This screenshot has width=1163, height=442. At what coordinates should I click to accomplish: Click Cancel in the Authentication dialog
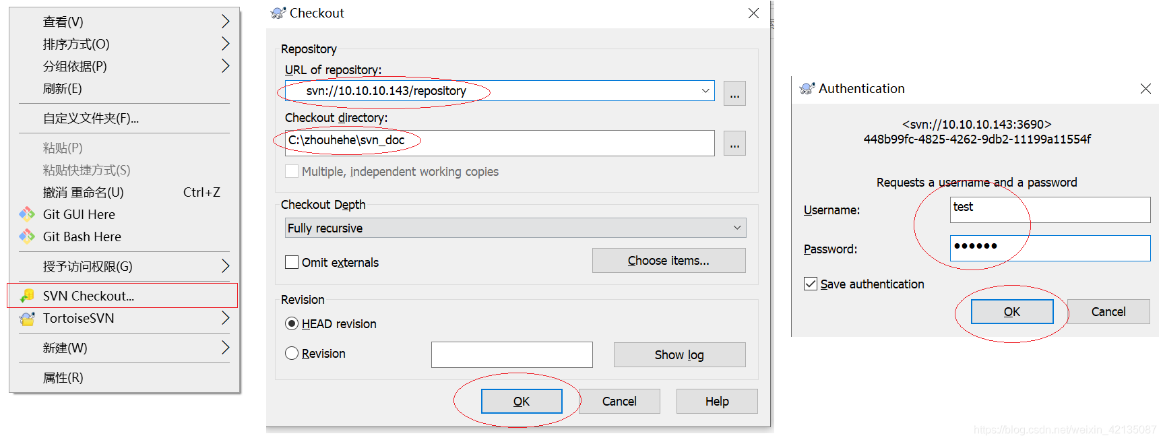click(x=1108, y=311)
